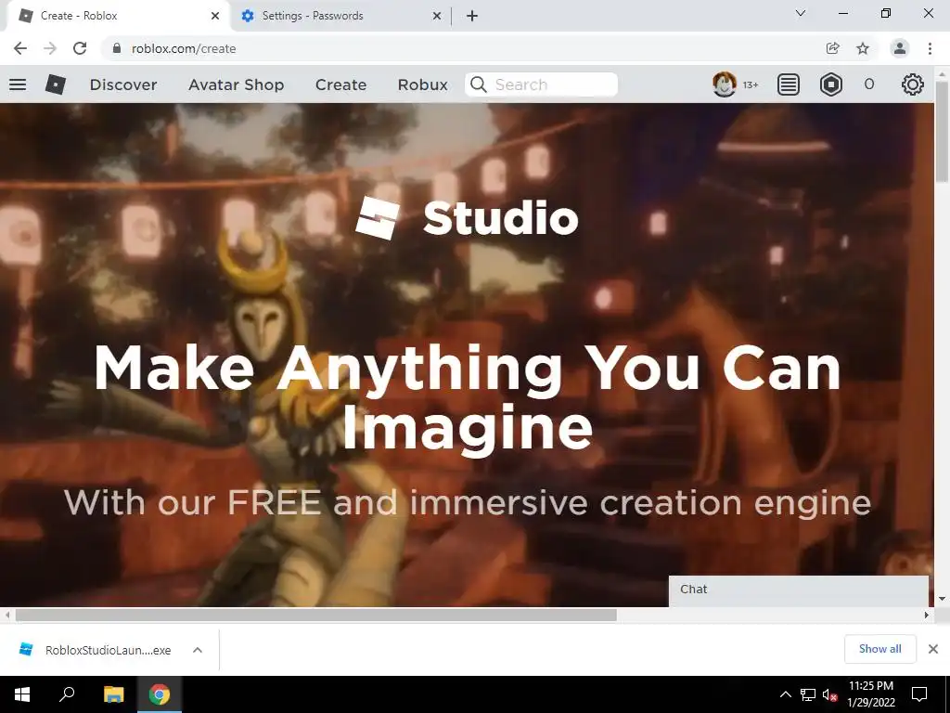Viewport: 950px width, 713px height.
Task: Open the notification stream icon
Action: (788, 84)
